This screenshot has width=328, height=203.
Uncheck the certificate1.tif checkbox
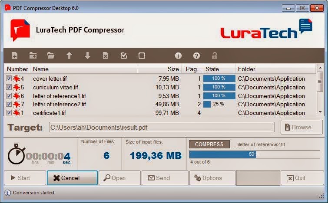[9, 113]
